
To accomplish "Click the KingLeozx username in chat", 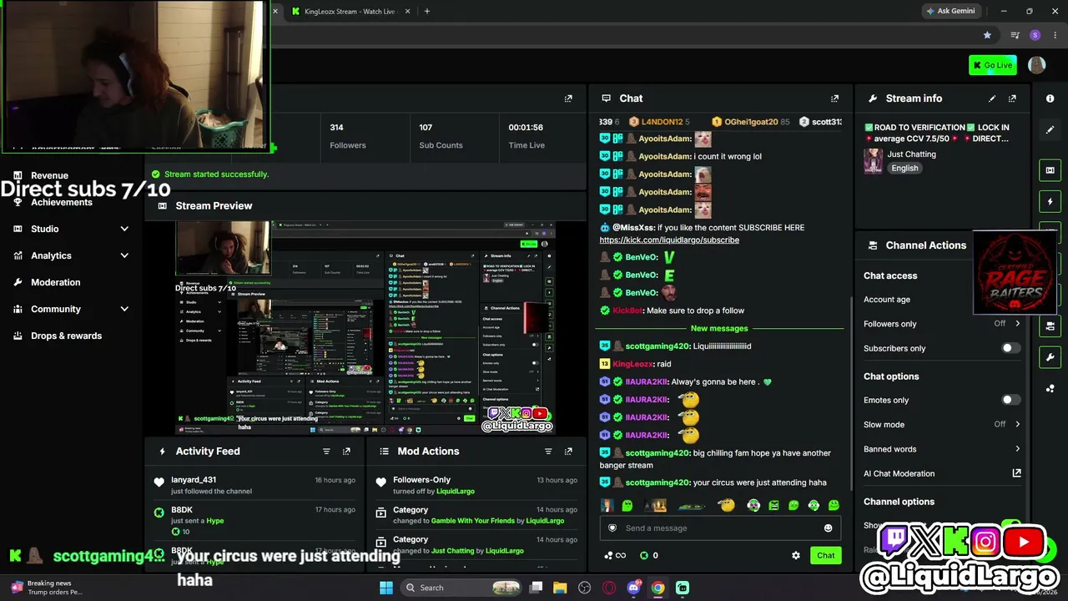I will [632, 365].
